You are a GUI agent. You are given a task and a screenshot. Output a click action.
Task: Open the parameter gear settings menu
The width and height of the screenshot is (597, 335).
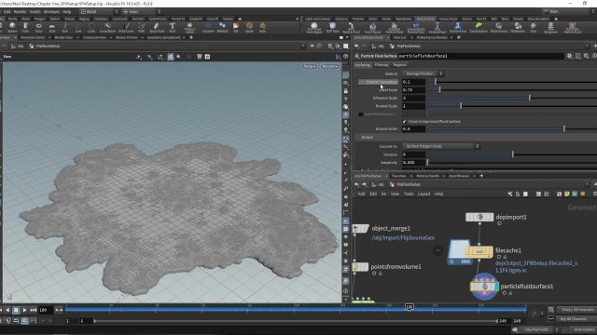click(570, 56)
